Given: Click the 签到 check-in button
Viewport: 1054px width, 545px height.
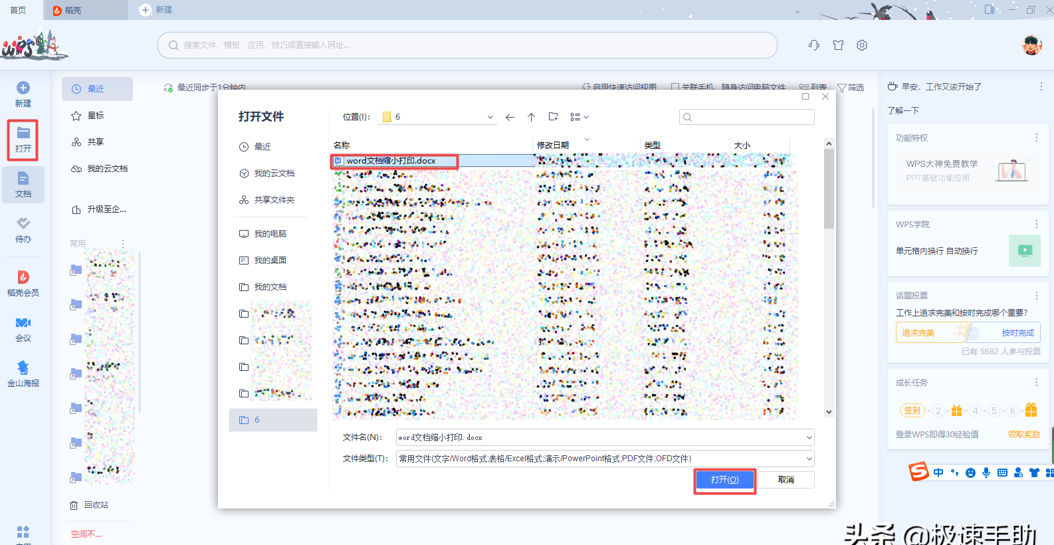Looking at the screenshot, I should (x=912, y=411).
